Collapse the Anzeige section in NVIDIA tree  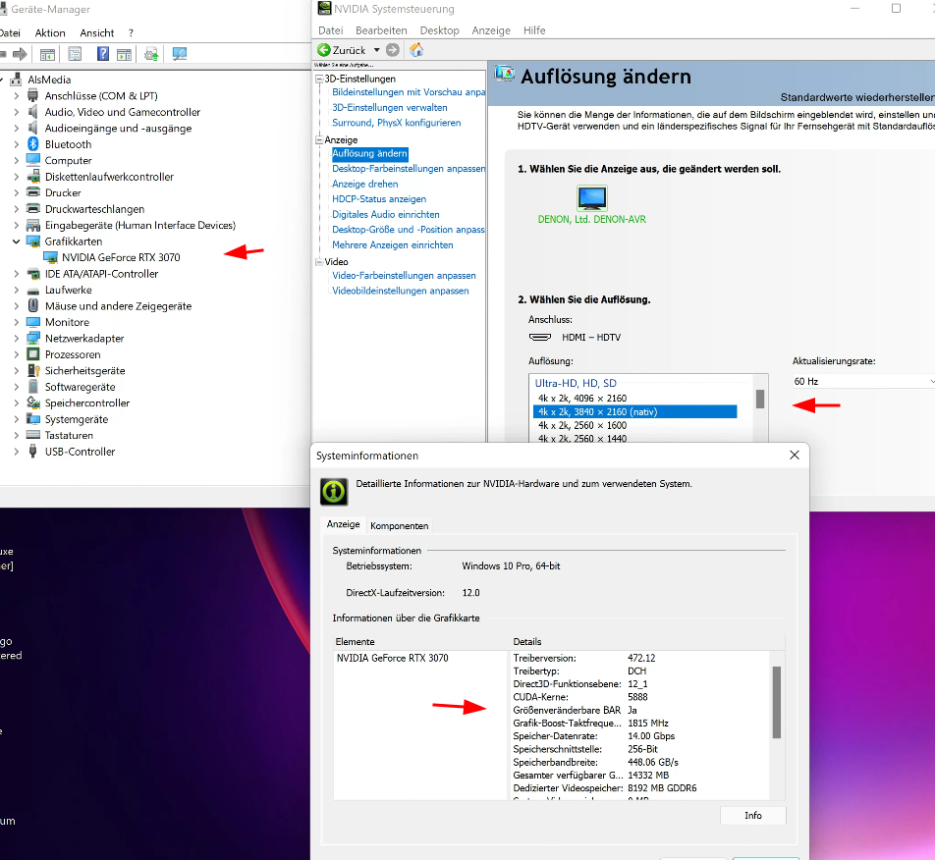319,140
